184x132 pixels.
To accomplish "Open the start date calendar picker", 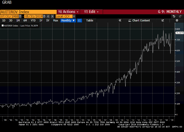I will tap(20, 16).
